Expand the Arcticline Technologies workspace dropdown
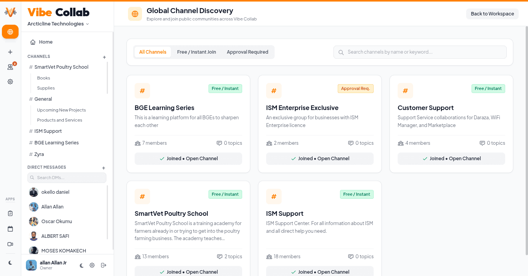Image resolution: width=528 pixels, height=276 pixels. point(58,24)
